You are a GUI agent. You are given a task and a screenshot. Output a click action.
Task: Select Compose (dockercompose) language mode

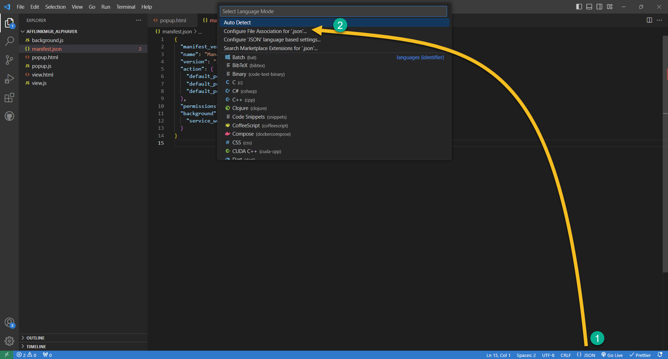point(334,134)
